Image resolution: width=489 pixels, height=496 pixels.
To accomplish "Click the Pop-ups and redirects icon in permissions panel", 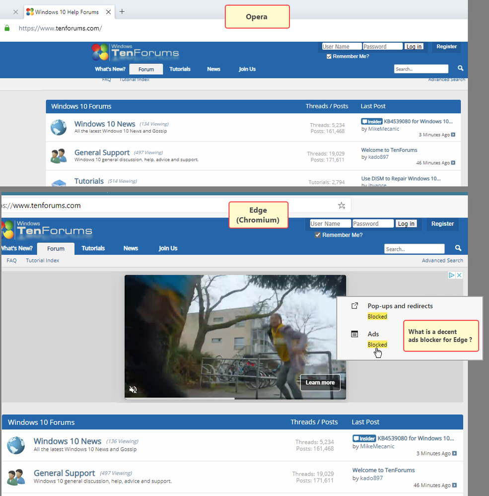I will (x=353, y=306).
